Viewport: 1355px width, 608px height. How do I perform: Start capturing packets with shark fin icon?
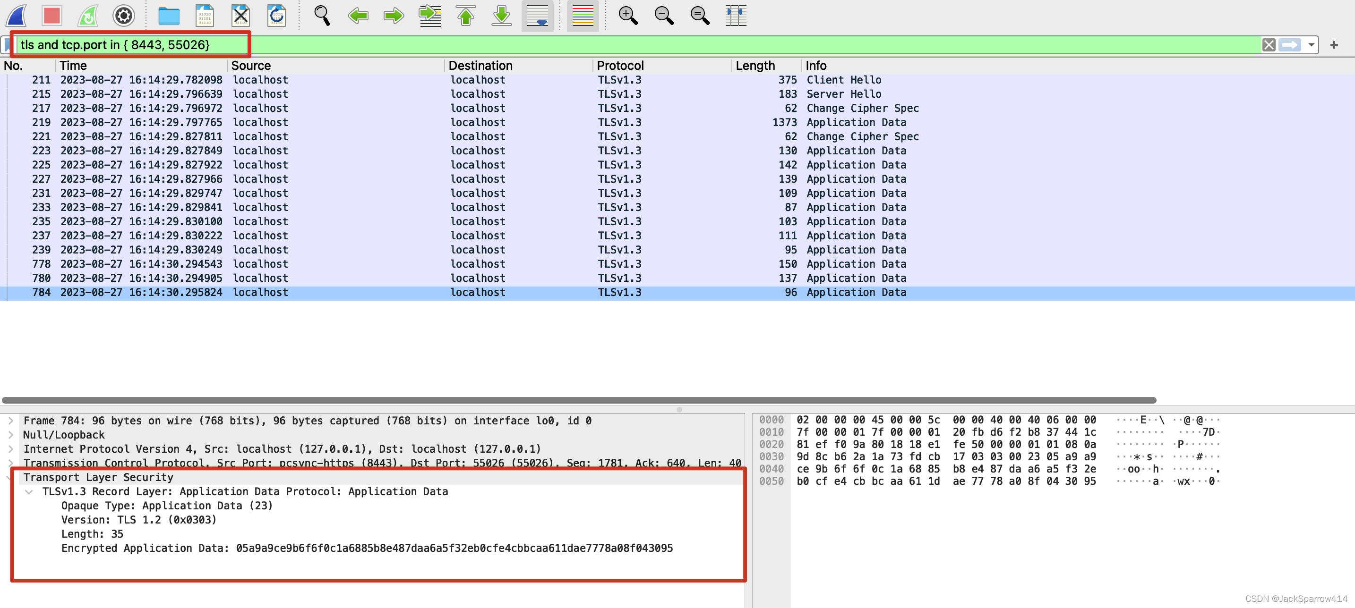point(17,16)
